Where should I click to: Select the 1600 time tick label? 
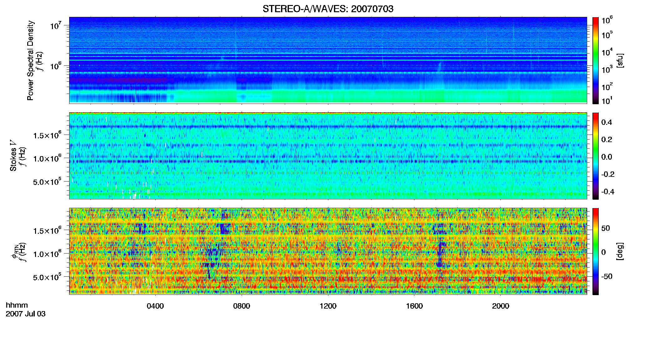coord(414,306)
